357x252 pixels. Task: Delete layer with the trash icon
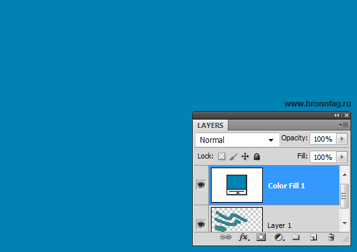point(331,237)
